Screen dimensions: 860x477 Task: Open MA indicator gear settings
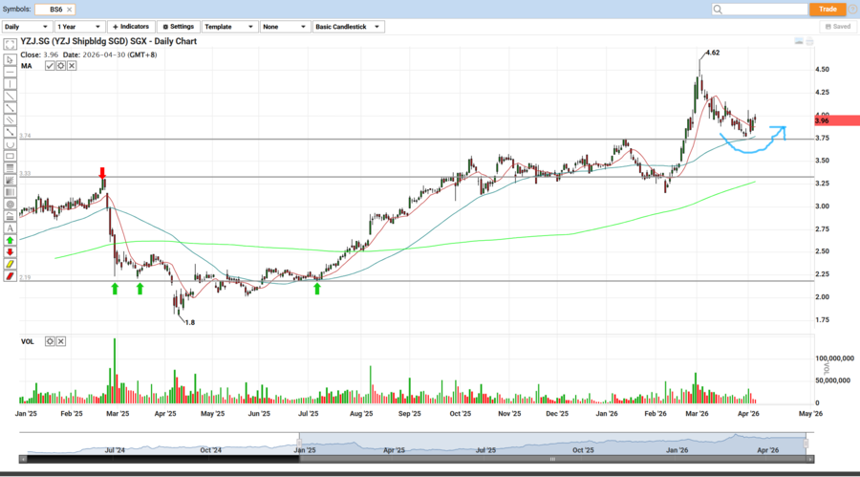coord(60,66)
